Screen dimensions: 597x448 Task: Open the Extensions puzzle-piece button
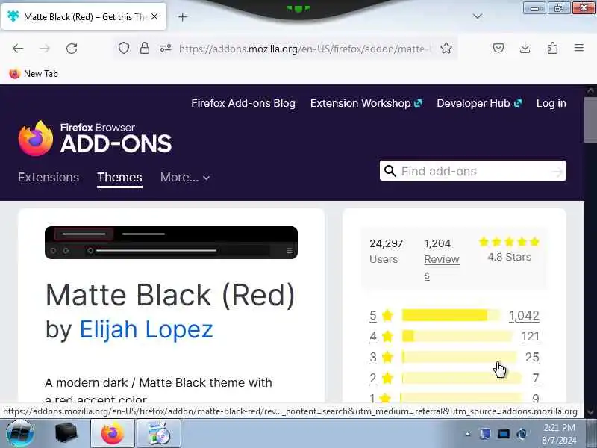tap(552, 48)
